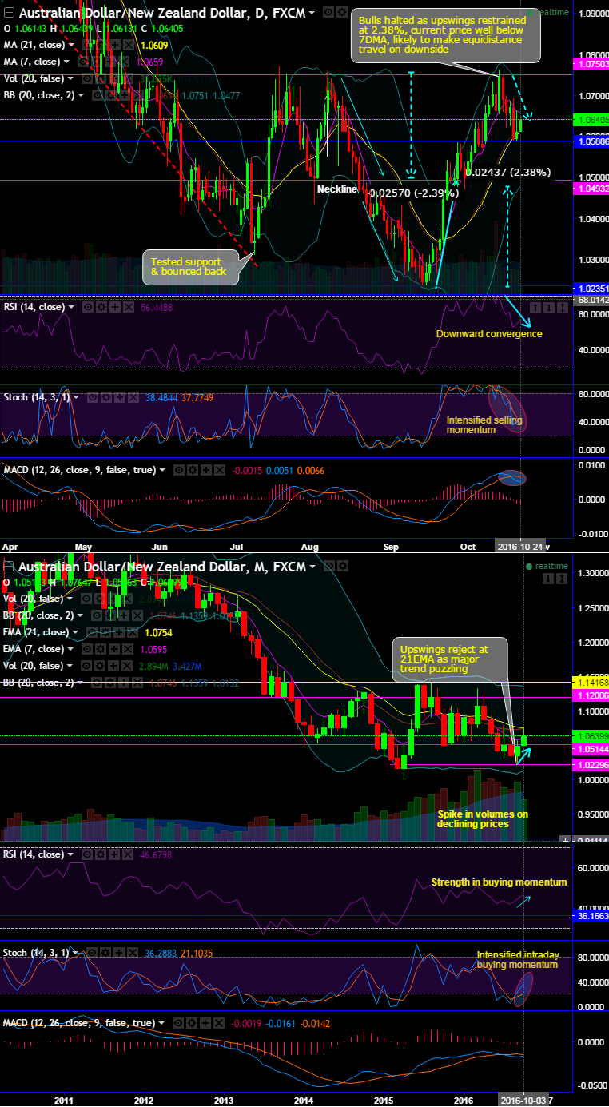Click the 68.0142 RSI value label on daily axis
The height and width of the screenshot is (1107, 609).
591,300
